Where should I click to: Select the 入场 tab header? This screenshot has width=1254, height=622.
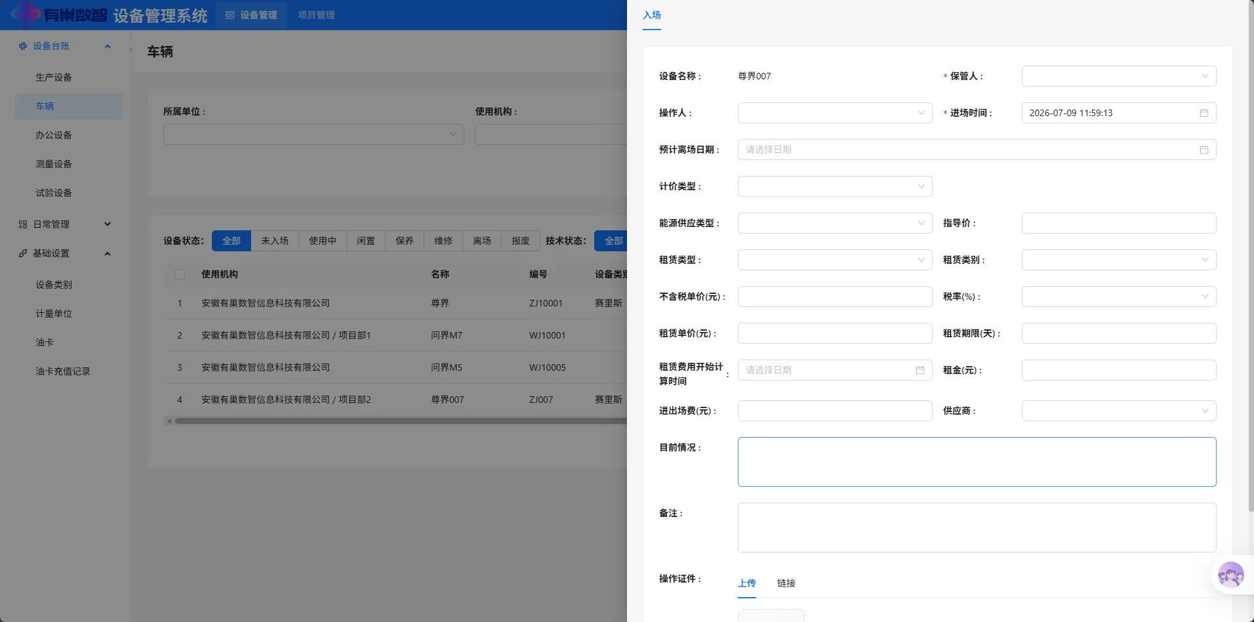pyautogui.click(x=651, y=15)
